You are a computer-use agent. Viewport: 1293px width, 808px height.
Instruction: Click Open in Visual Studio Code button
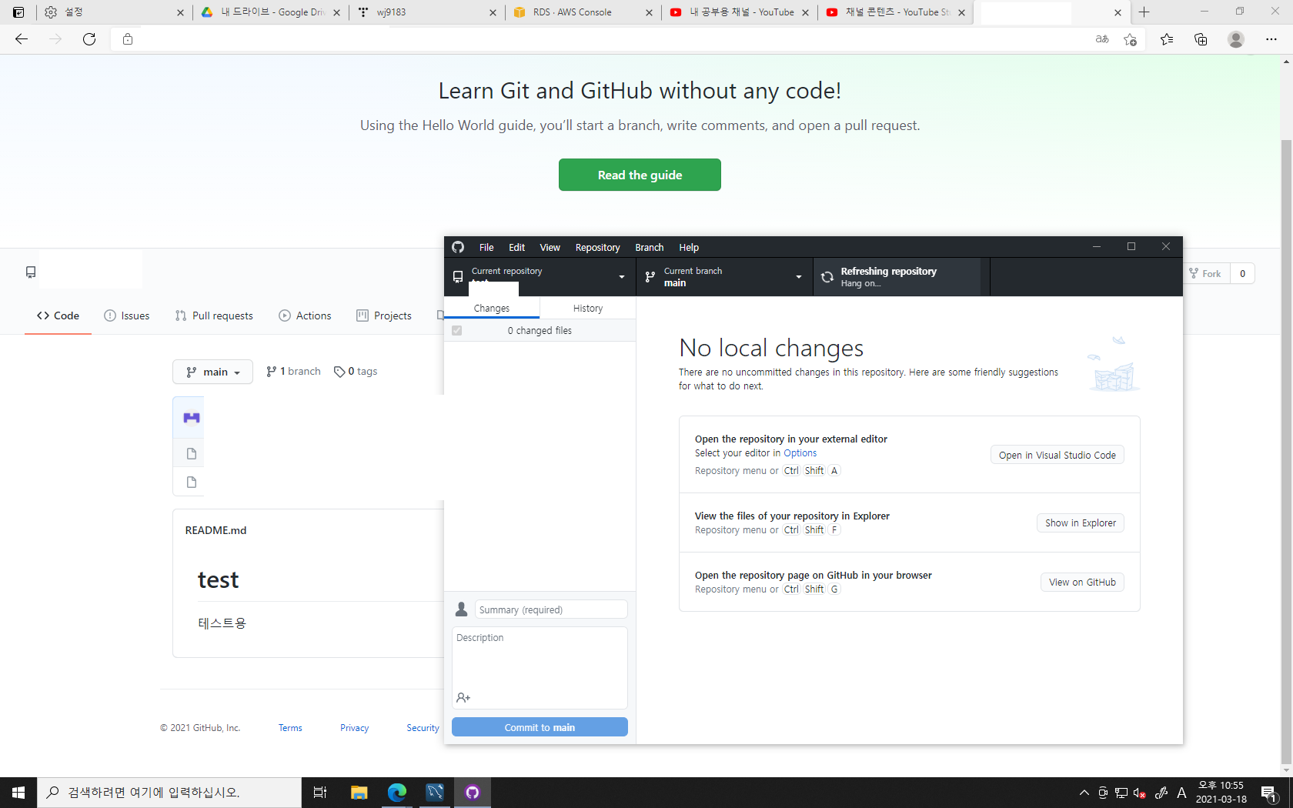click(x=1057, y=455)
